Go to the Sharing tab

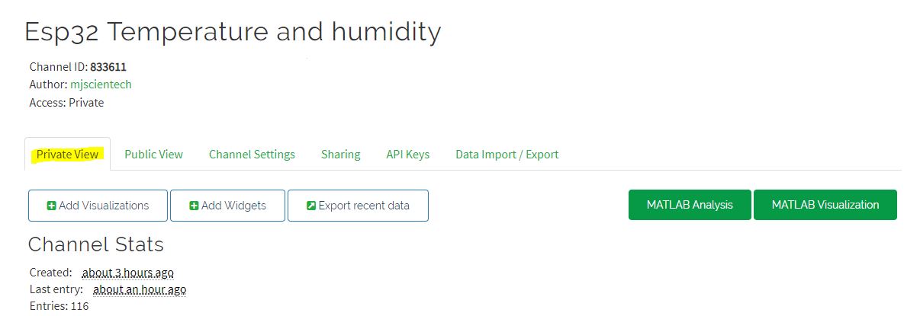[x=340, y=154]
